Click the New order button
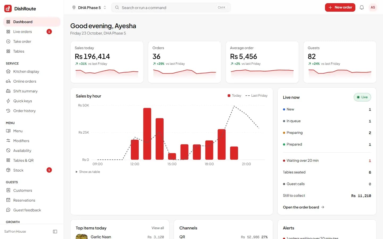 [340, 7]
